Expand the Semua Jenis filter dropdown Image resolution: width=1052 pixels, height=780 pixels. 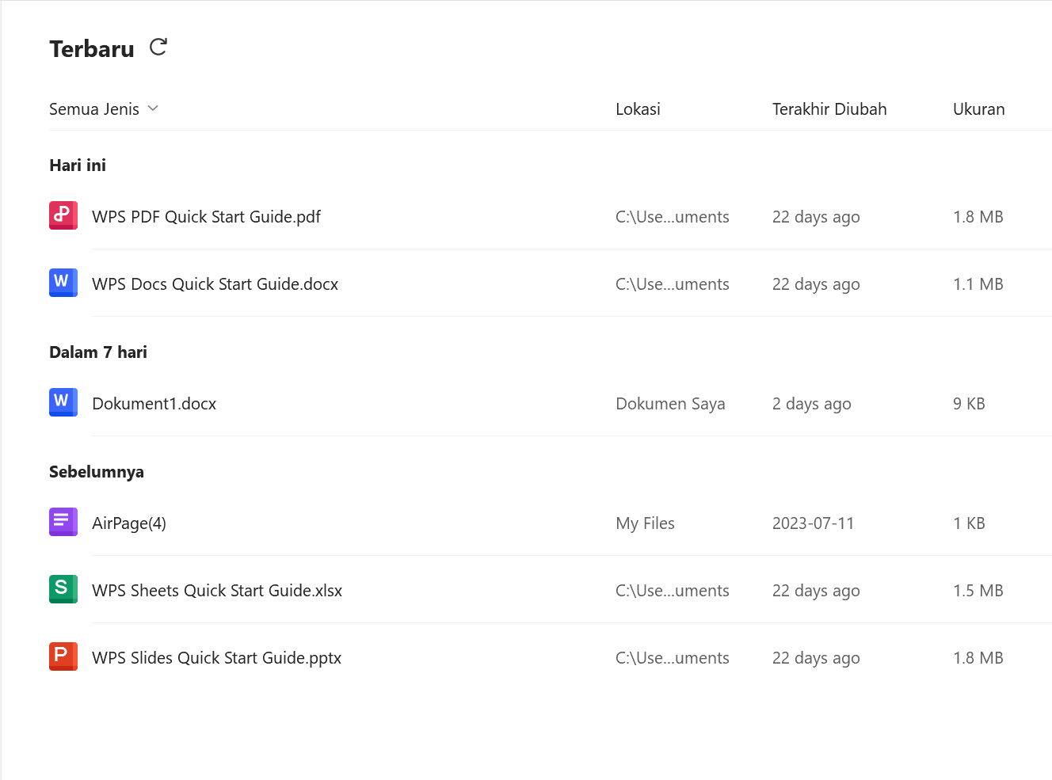104,109
